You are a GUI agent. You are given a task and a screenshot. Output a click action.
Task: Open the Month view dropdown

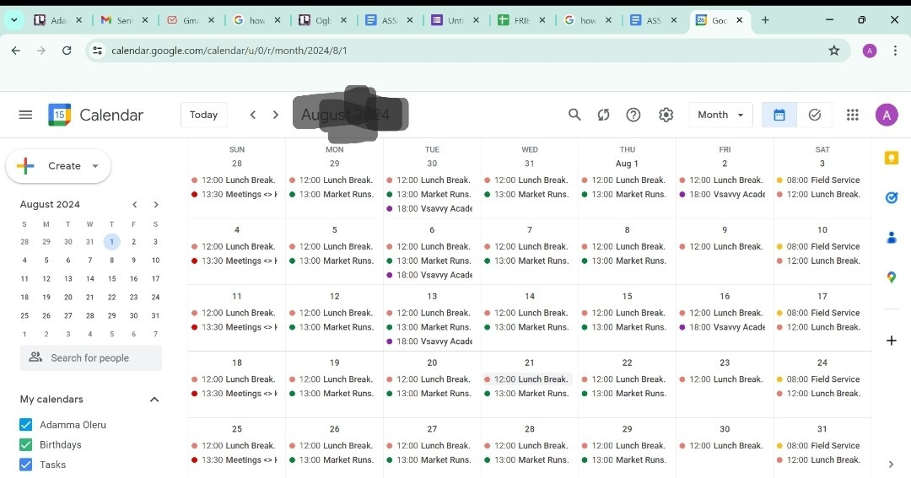point(720,115)
